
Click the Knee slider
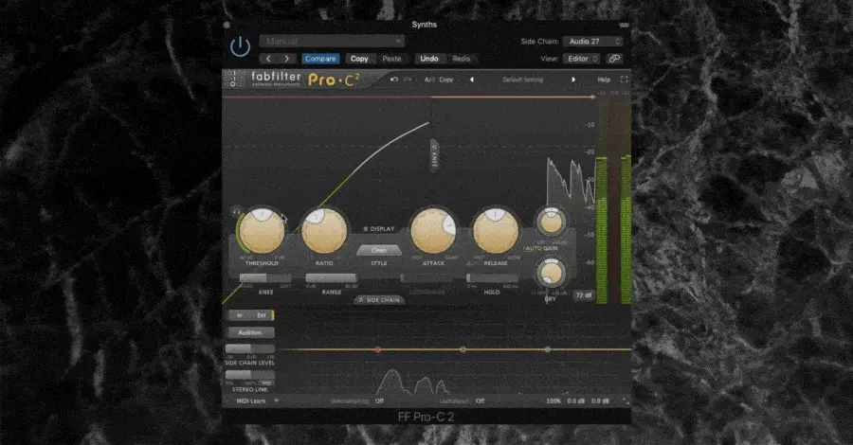coord(265,277)
